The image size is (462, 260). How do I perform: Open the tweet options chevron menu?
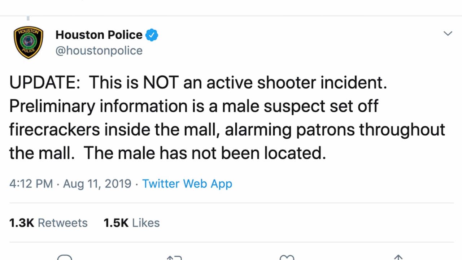pos(448,34)
